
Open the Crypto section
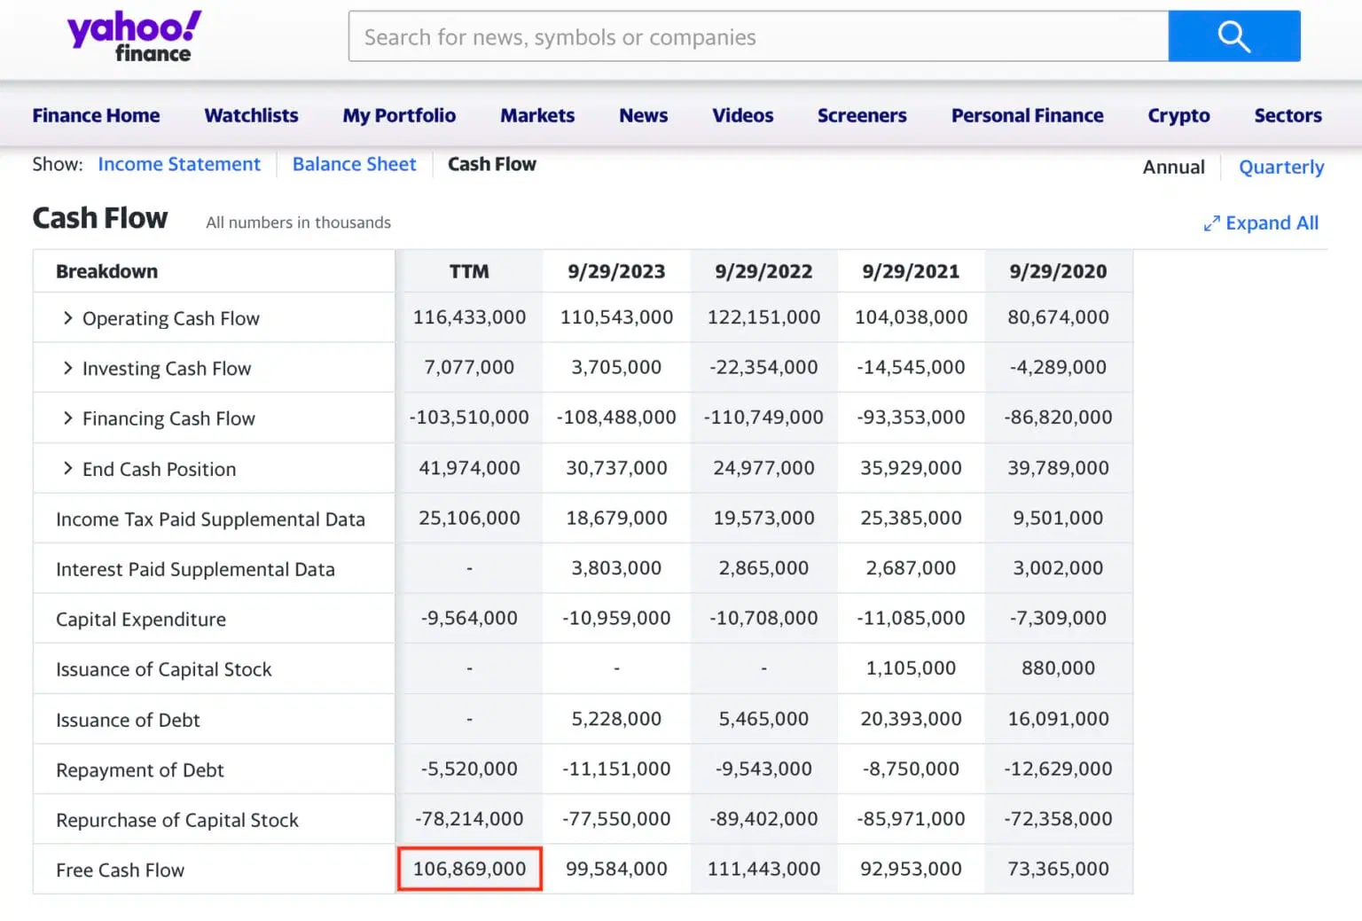1178,115
